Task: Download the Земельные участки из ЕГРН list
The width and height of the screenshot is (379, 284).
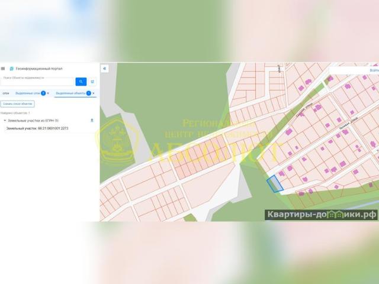Action: point(92,120)
